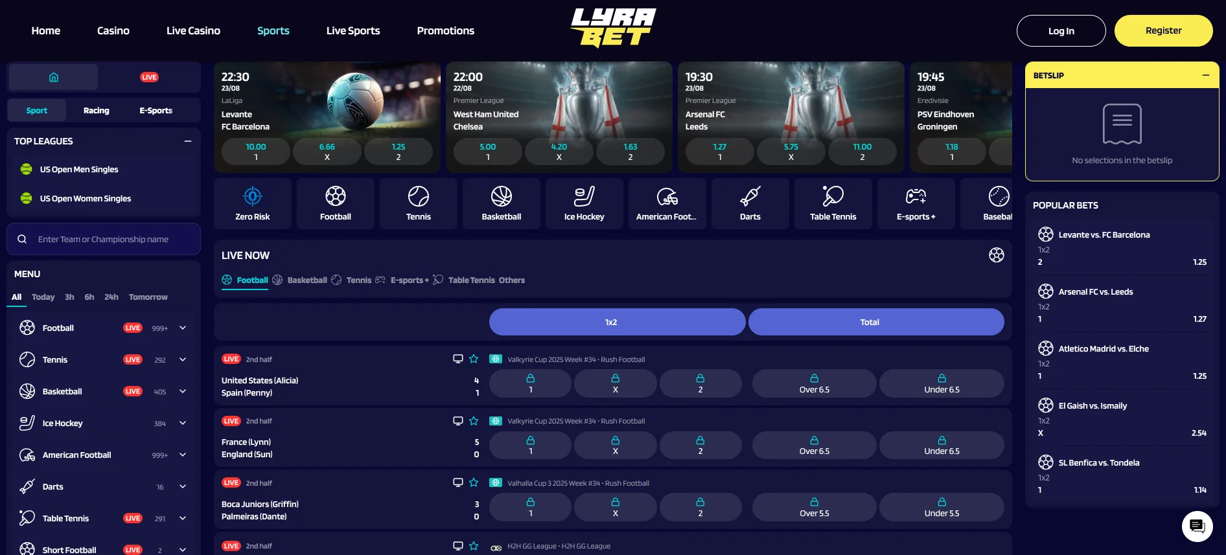Select locked Over 6.5 for France vs England
This screenshot has width=1226, height=555.
click(814, 445)
